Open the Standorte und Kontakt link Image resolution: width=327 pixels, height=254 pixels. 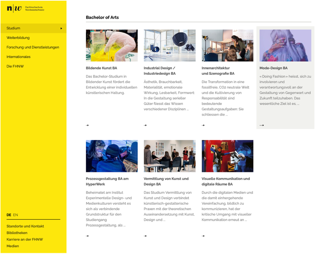25,226
